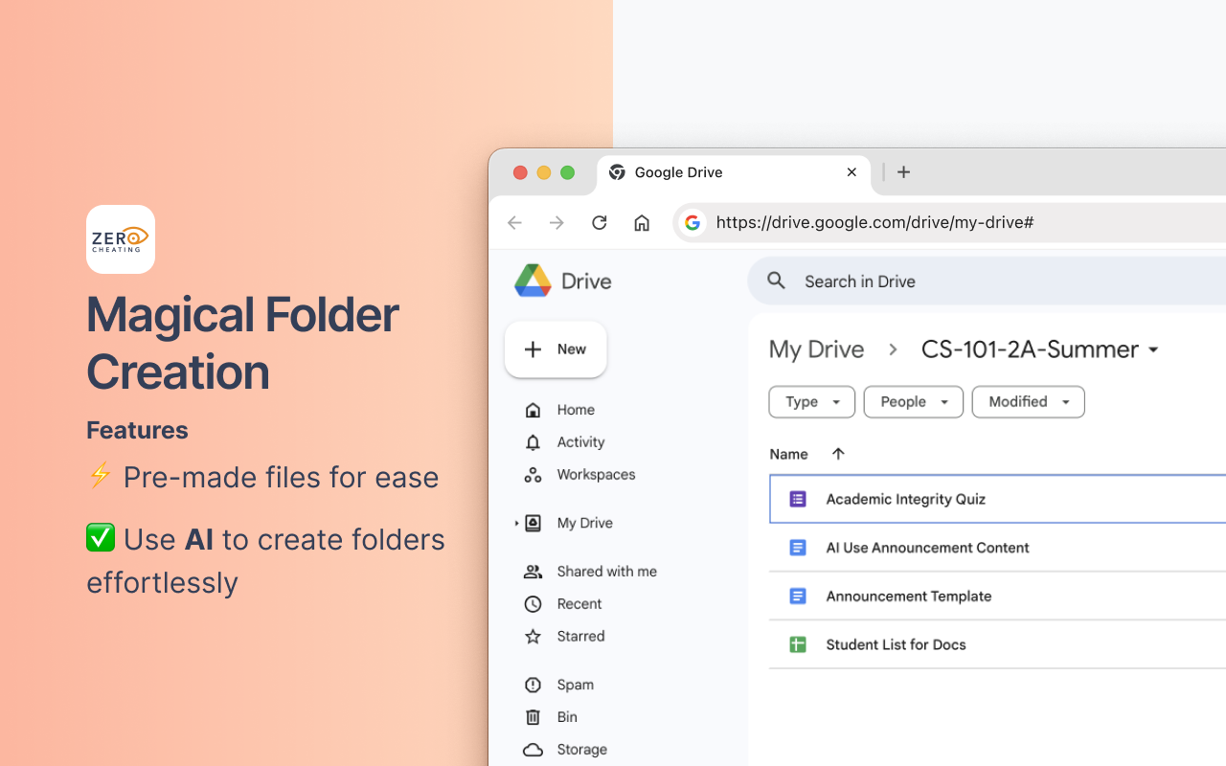
Task: Select the Announcement Template file name
Action: [909, 597]
